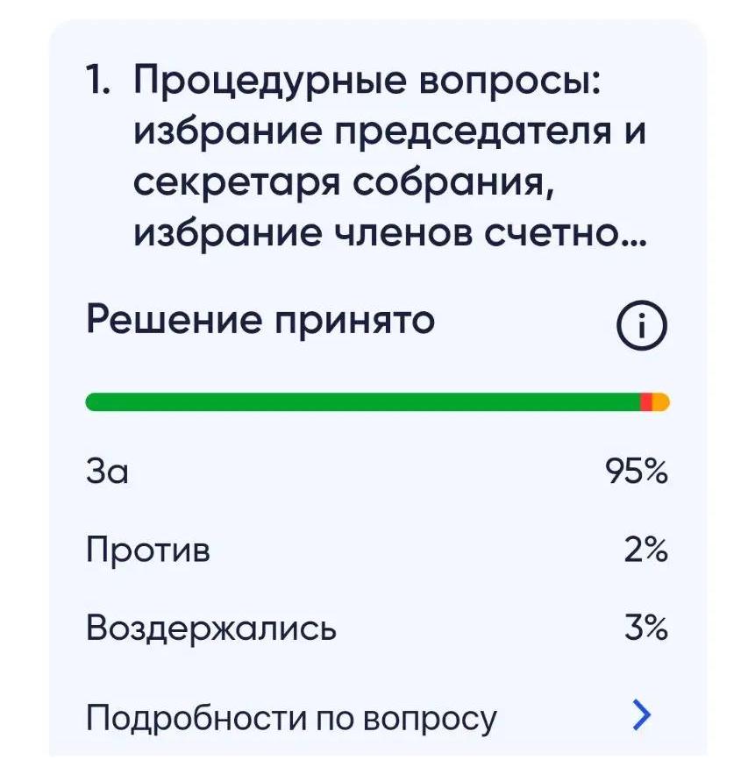Click the question number 1.
Viewport: 755px width, 767px height.
[x=97, y=79]
